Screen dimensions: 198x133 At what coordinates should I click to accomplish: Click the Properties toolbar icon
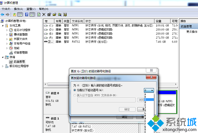49,15
